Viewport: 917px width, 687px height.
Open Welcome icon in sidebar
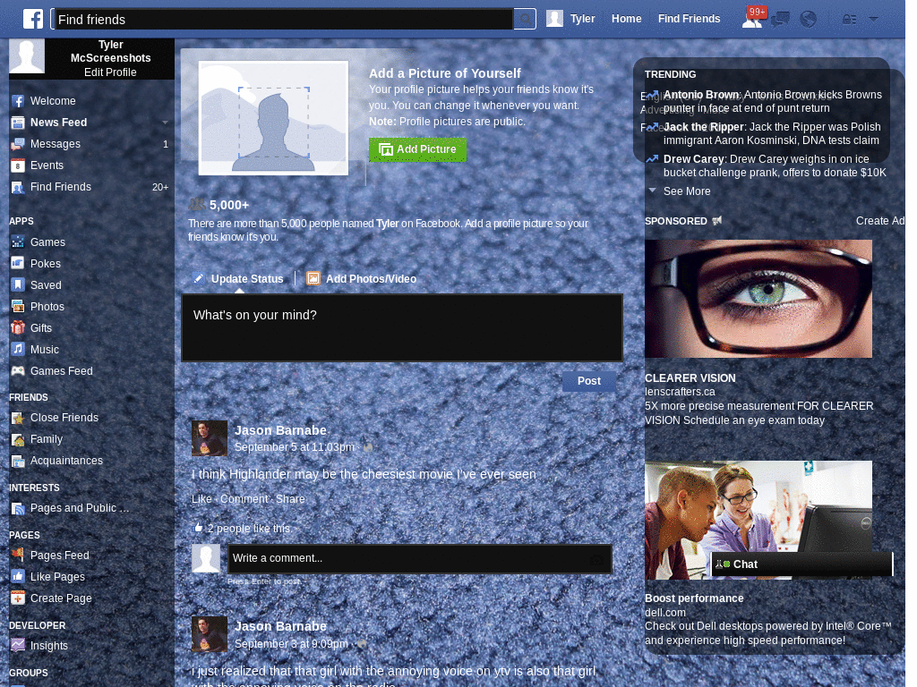tap(18, 101)
